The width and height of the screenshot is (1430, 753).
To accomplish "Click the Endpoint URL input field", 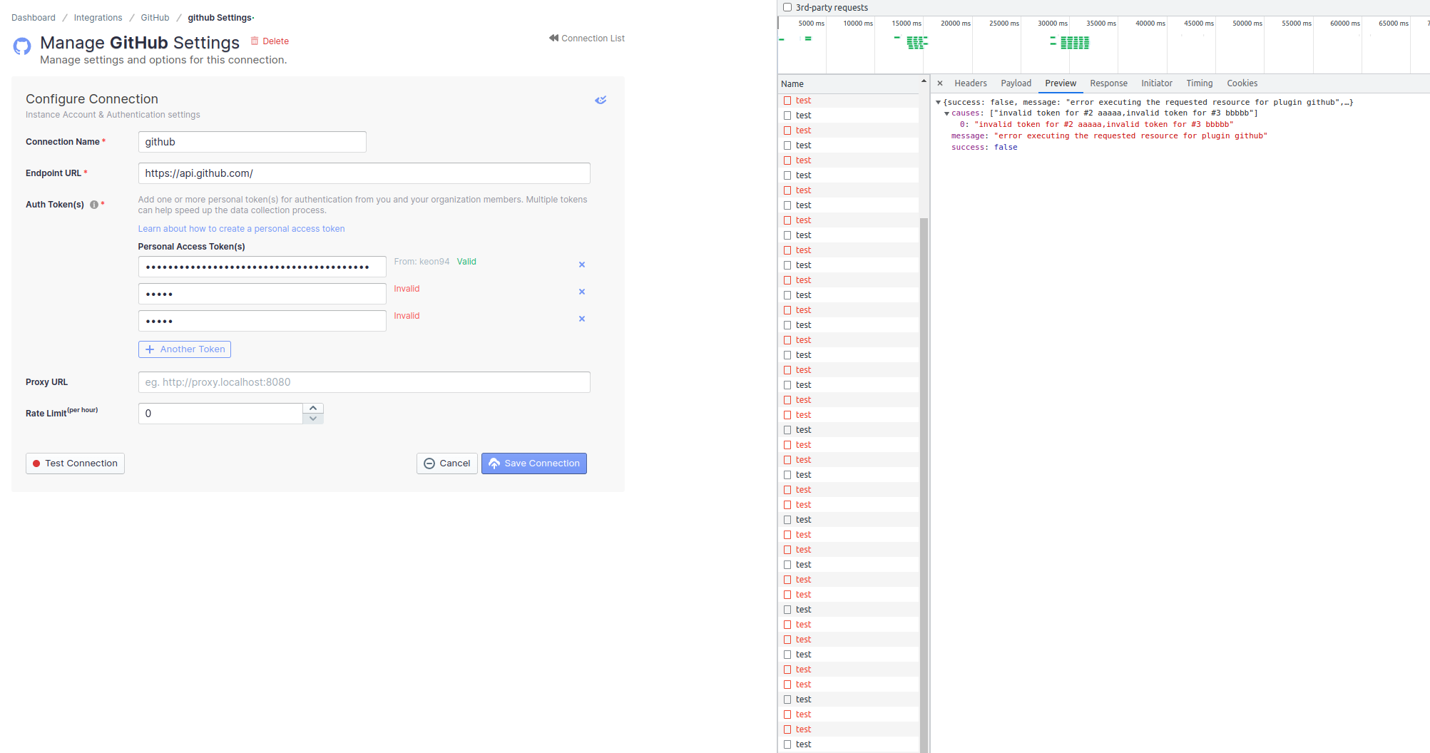I will (x=364, y=173).
